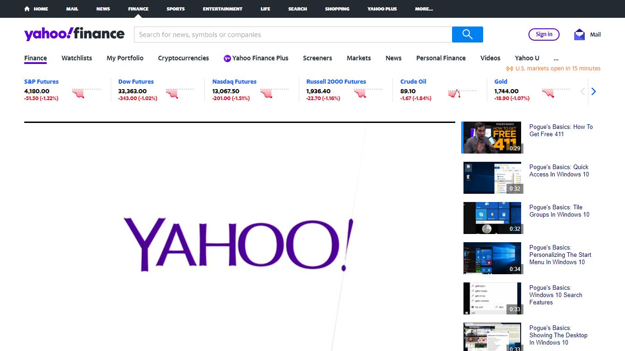Open the My Portfolio tab
The width and height of the screenshot is (625, 351).
tap(125, 58)
